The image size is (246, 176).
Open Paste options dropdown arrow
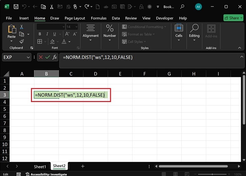pyautogui.click(x=11, y=41)
